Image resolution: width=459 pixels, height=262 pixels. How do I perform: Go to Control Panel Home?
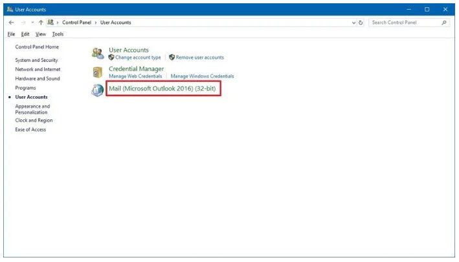(x=37, y=47)
